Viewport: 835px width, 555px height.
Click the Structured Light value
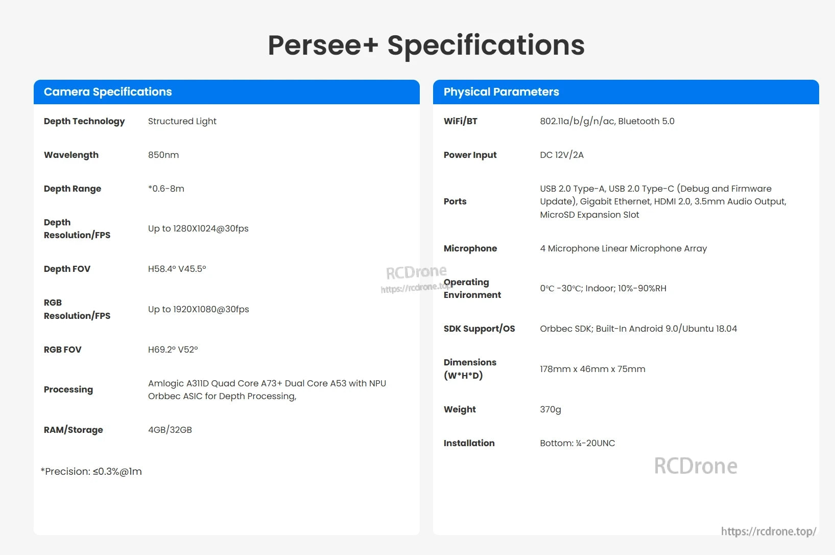coord(182,121)
